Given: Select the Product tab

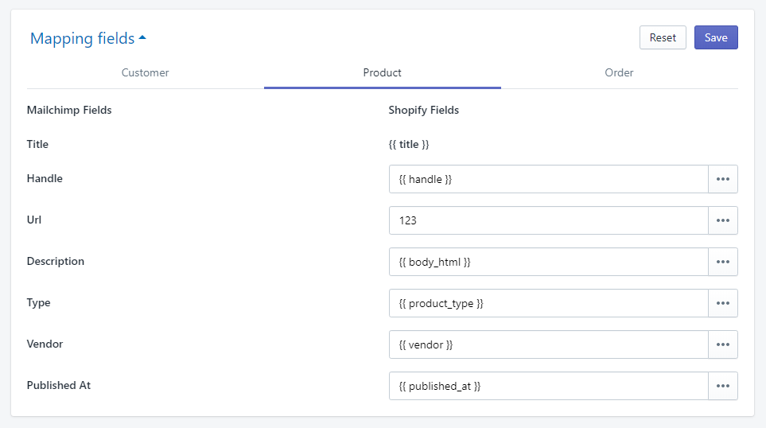Looking at the screenshot, I should point(382,72).
